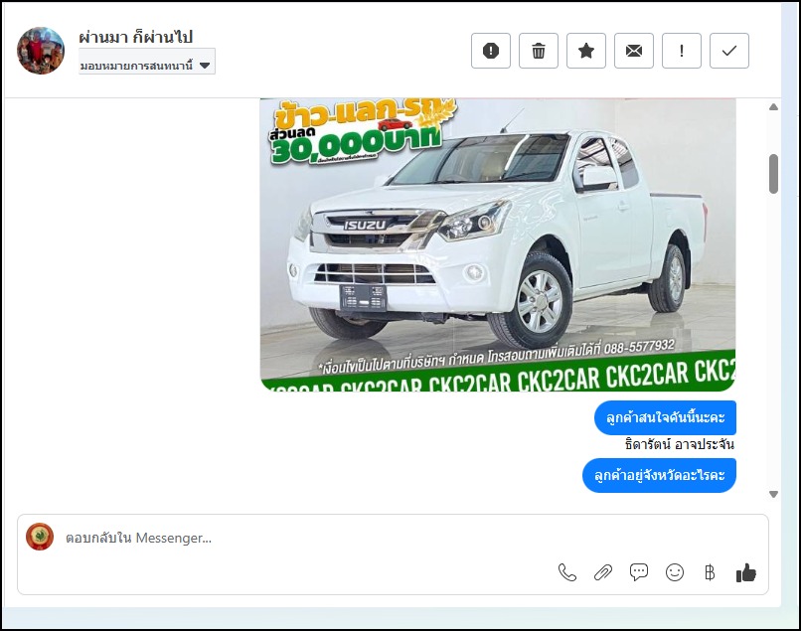Star this conversation as follow-up
This screenshot has width=801, height=631.
(586, 51)
